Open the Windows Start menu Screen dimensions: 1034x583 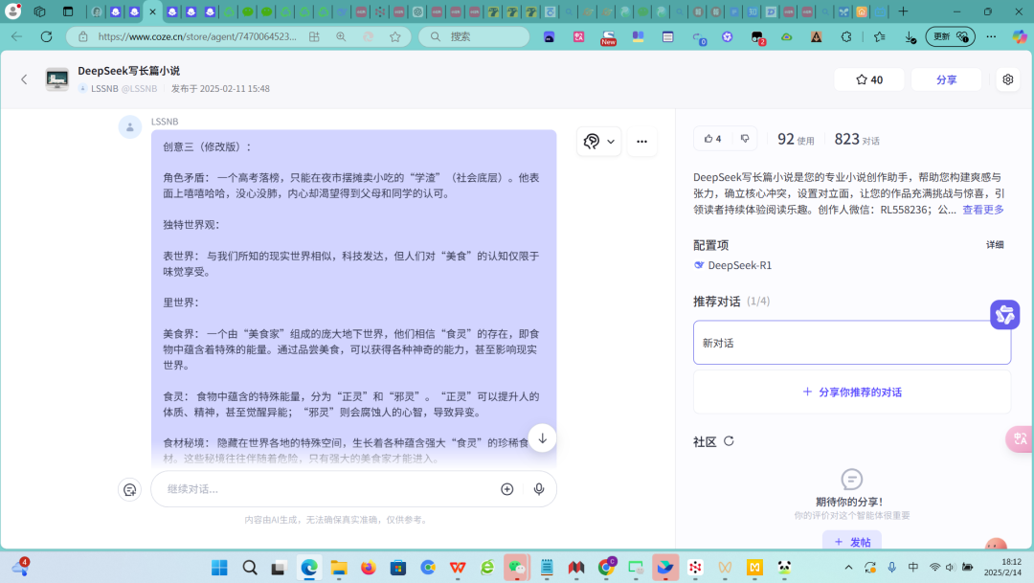pos(219,567)
